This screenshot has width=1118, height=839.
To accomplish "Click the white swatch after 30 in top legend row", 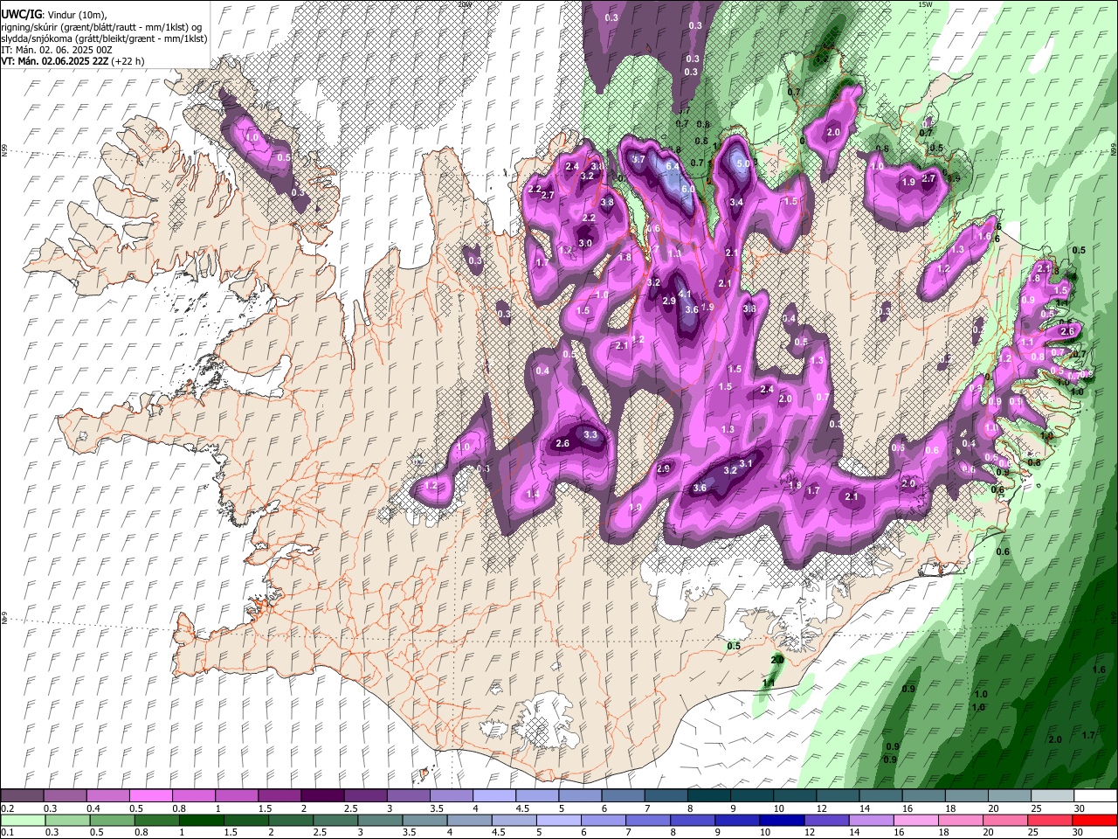I will point(1095,796).
